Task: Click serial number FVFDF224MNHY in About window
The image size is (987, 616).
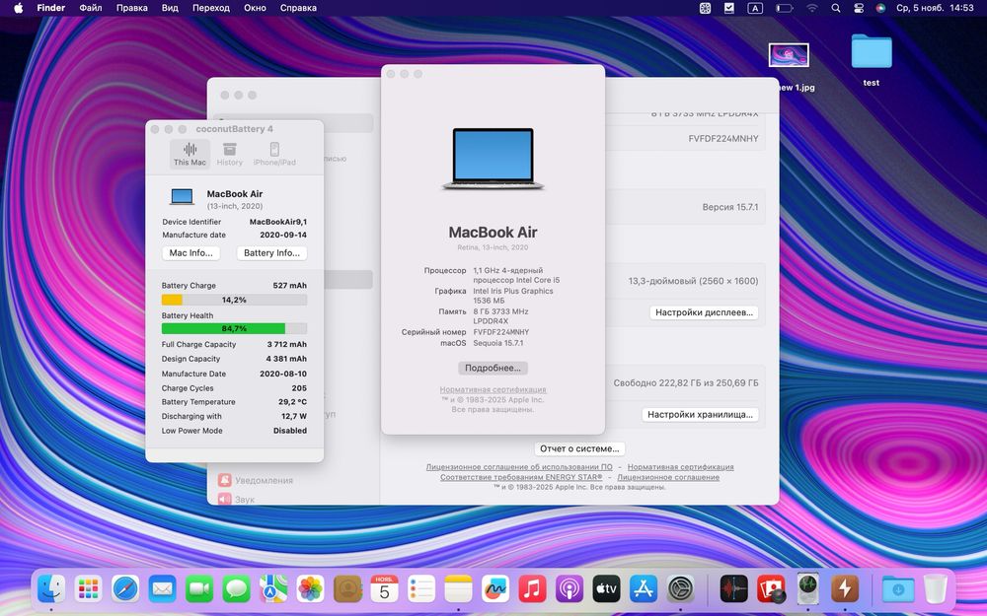Action: pos(501,332)
